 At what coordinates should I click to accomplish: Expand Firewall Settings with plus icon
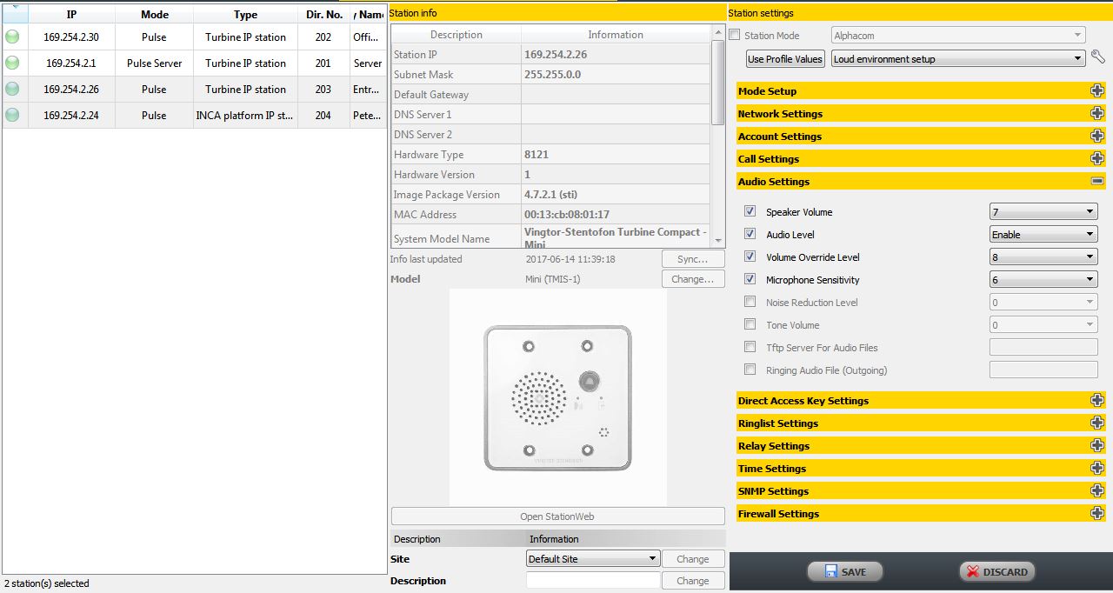tap(1097, 514)
